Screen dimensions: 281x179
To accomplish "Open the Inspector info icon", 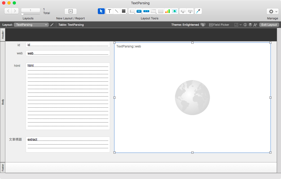I will 245,25.
